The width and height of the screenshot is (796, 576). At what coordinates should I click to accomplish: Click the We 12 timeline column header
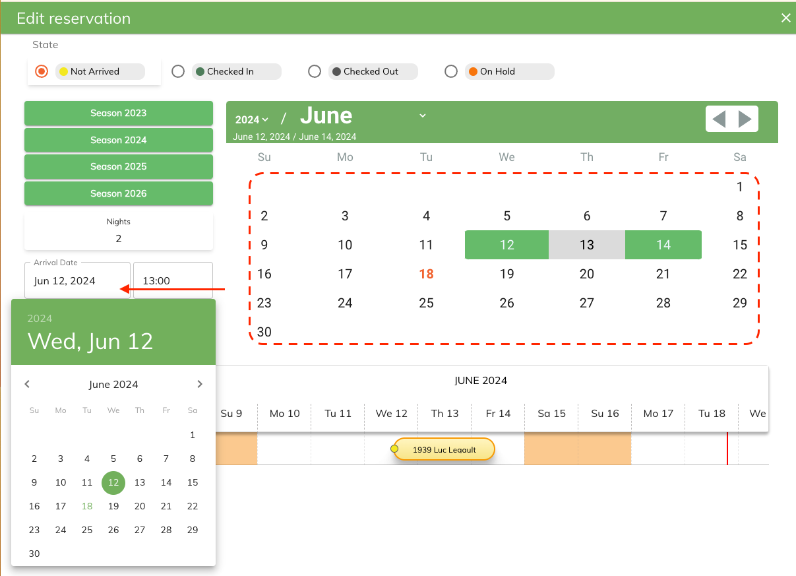[392, 413]
